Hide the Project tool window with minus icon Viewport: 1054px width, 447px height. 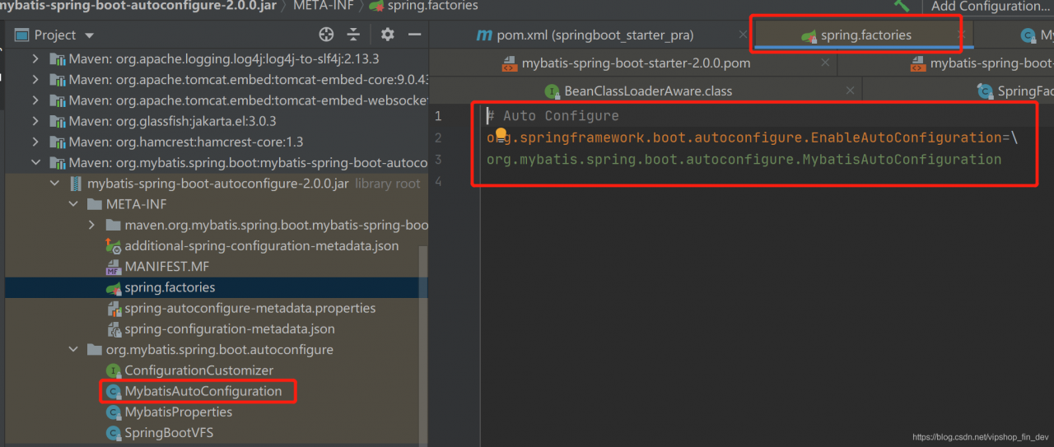coord(415,35)
